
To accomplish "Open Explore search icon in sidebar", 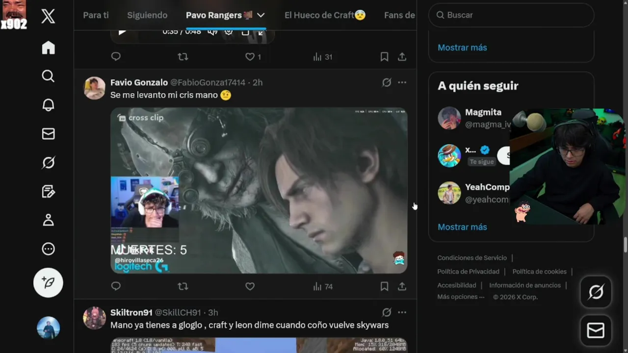I will 48,76.
